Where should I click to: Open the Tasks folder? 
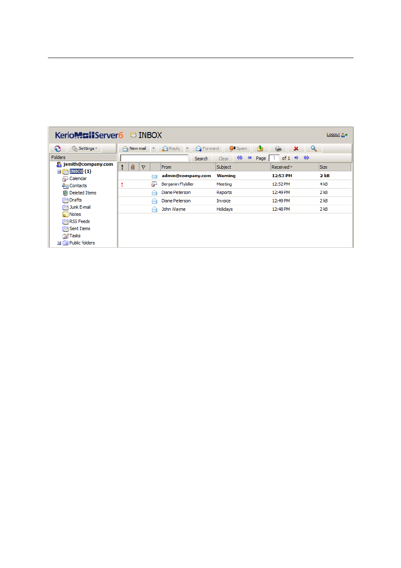(x=75, y=236)
